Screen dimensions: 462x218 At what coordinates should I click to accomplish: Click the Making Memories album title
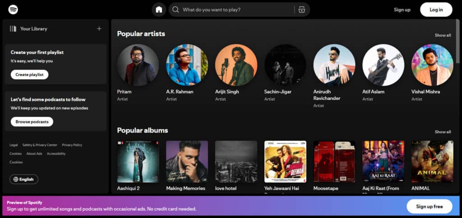pos(185,188)
